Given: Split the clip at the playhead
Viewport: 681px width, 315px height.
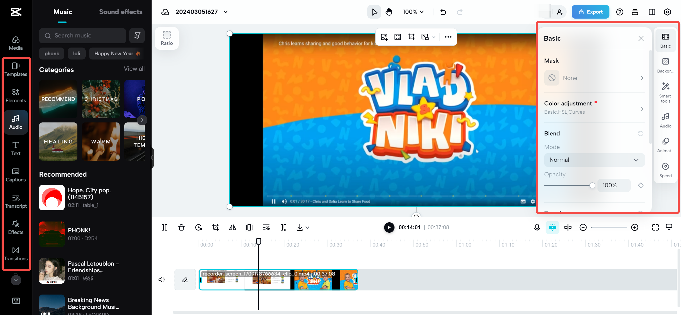Looking at the screenshot, I should 164,227.
